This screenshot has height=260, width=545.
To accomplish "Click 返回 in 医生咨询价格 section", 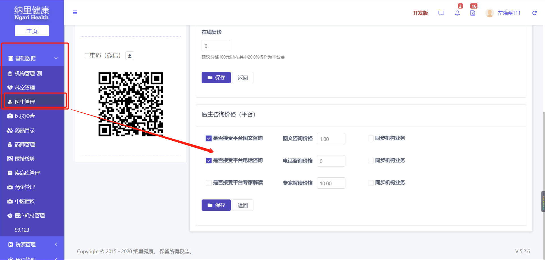I will [x=243, y=205].
